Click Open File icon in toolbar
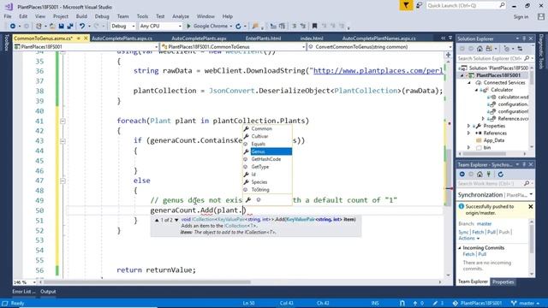This screenshot has width=548, height=308. (x=52, y=27)
